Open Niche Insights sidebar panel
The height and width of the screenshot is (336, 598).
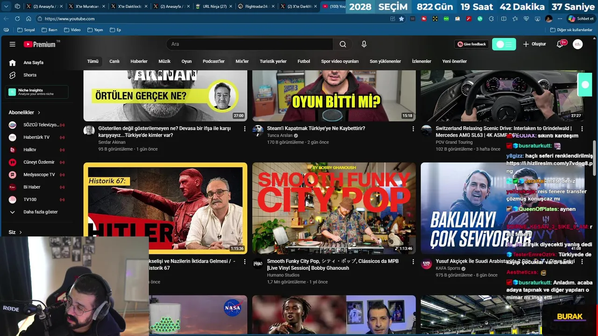(x=37, y=92)
